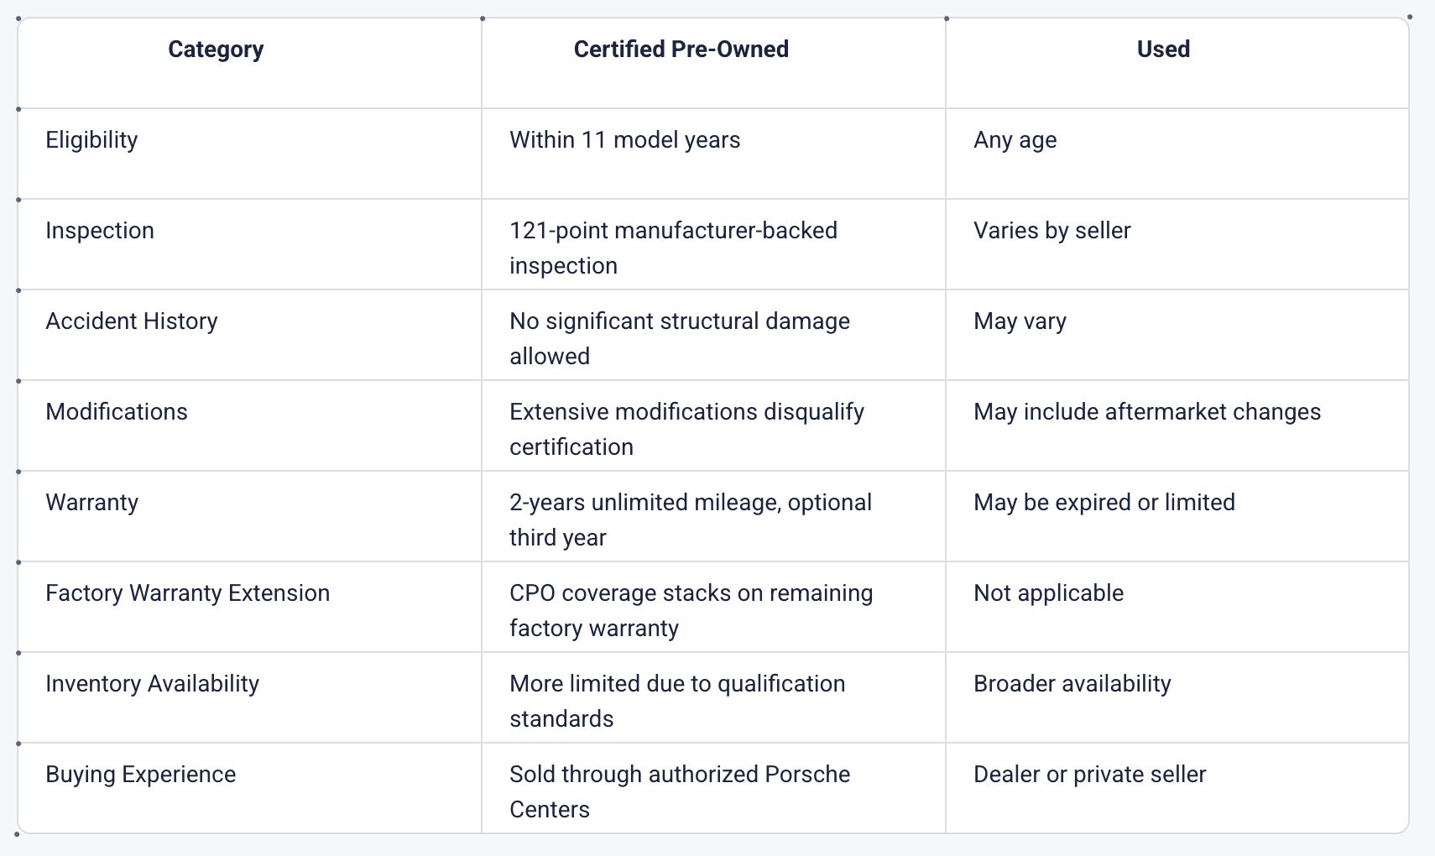Select the Factory Warranty Extension label
The width and height of the screenshot is (1435, 856).
point(188,593)
